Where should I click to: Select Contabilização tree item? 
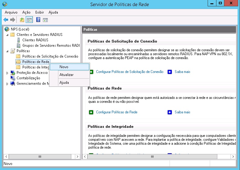(28, 78)
